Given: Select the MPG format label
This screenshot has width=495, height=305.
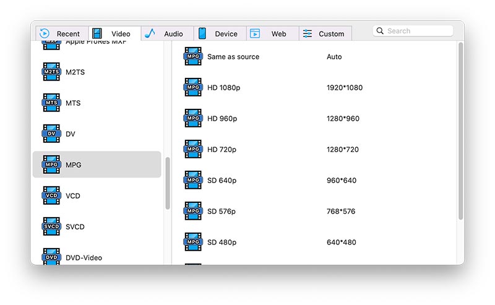Looking at the screenshot, I should pos(73,165).
